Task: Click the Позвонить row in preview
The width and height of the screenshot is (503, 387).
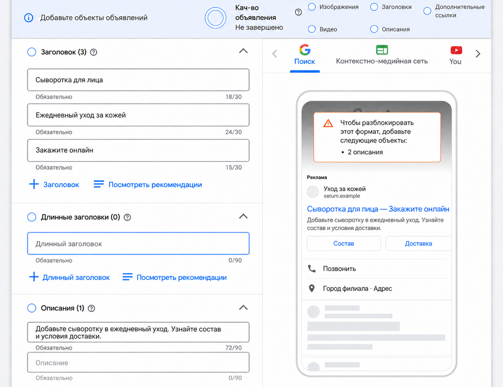Action: (x=377, y=269)
